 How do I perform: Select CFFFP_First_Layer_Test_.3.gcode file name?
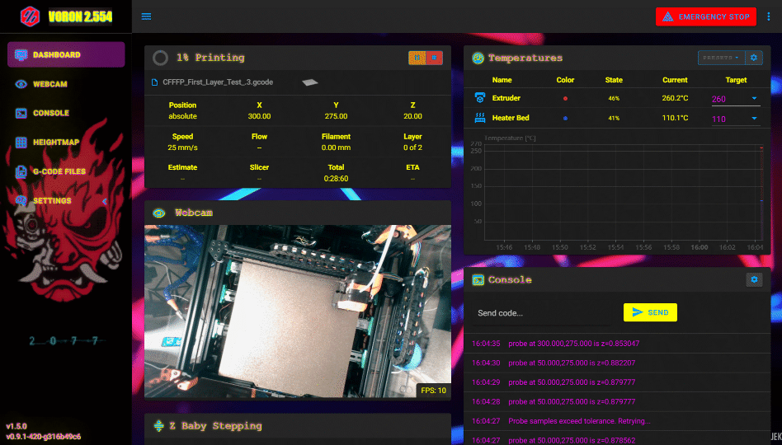(x=218, y=82)
